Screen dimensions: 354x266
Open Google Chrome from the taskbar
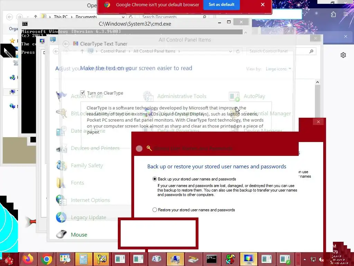click(x=47, y=259)
